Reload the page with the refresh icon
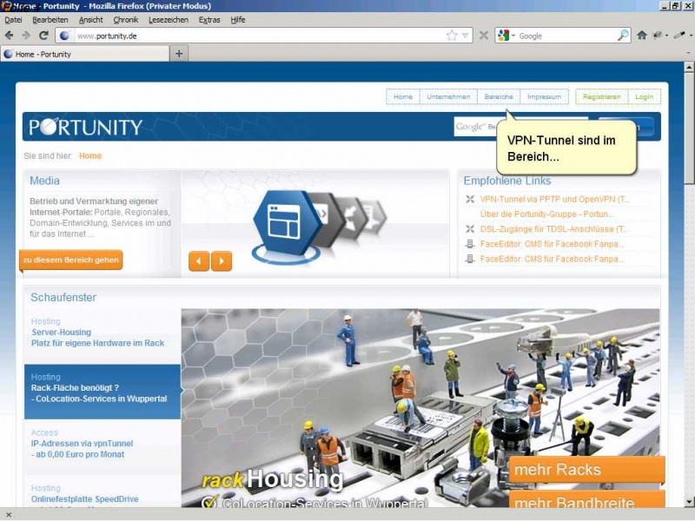 (x=43, y=36)
